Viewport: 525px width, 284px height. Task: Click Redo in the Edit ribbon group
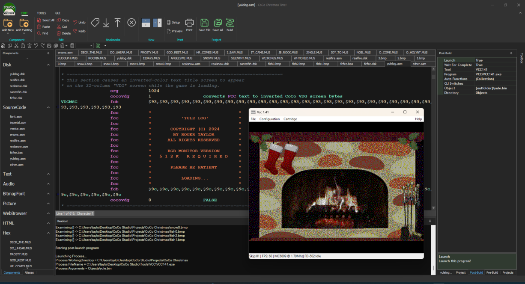(x=79, y=31)
